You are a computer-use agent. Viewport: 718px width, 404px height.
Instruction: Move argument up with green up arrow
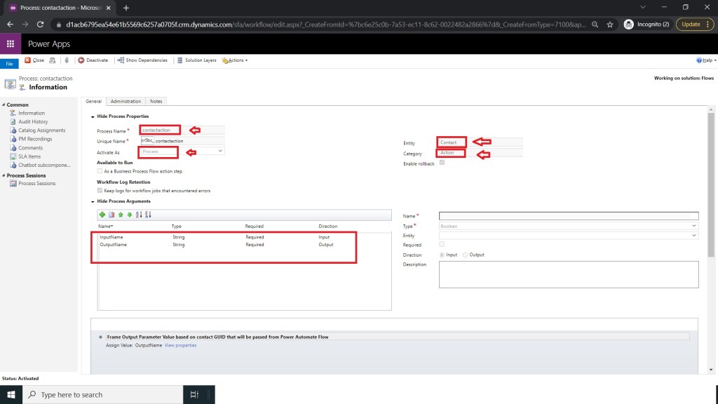120,215
